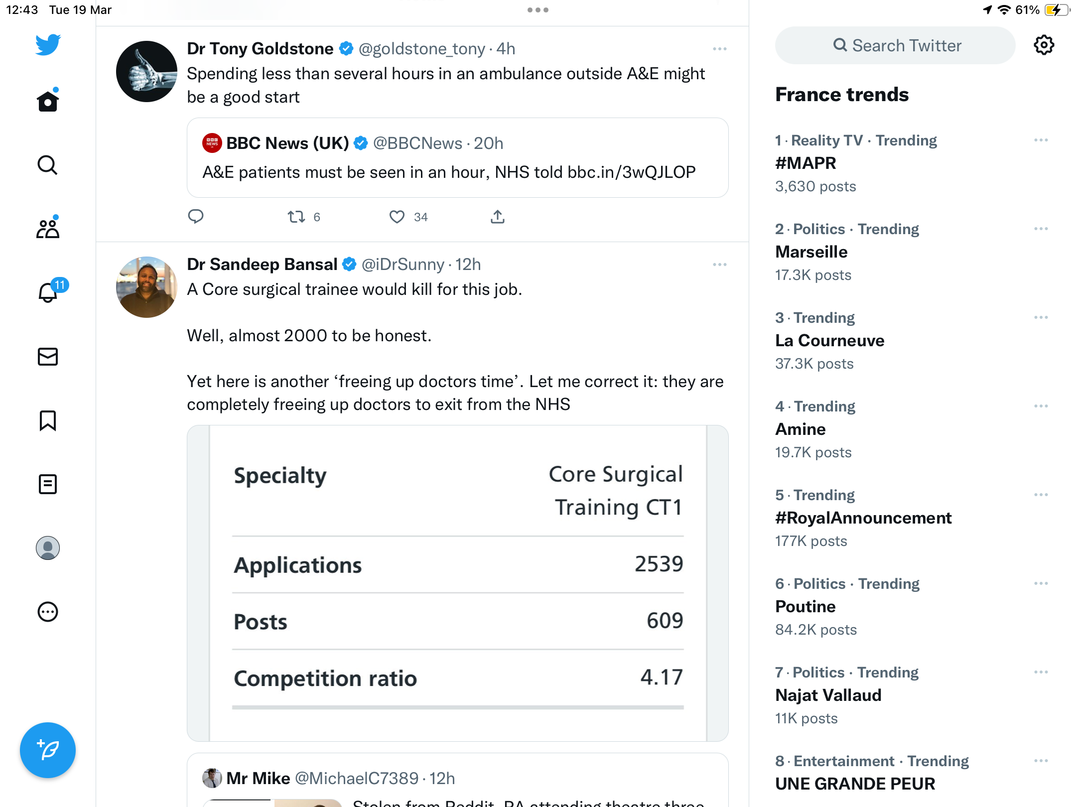
Task: Open the Communities people icon
Action: pyautogui.click(x=48, y=228)
